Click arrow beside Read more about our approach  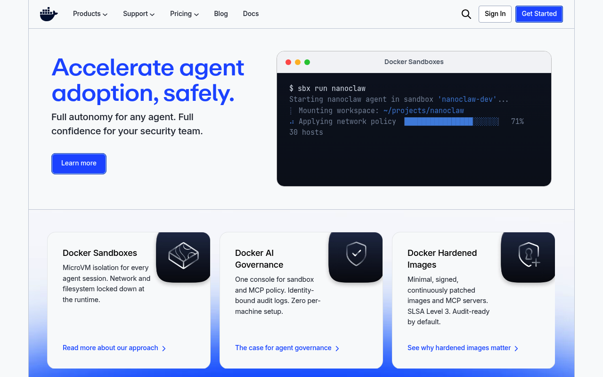[x=164, y=348]
